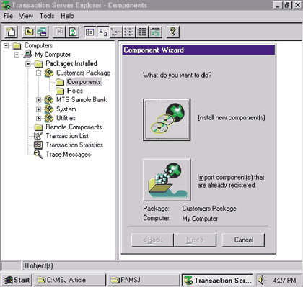Viewport: 303px width, 287px height.
Task: Cancel the Component Wizard
Action: coord(243,240)
